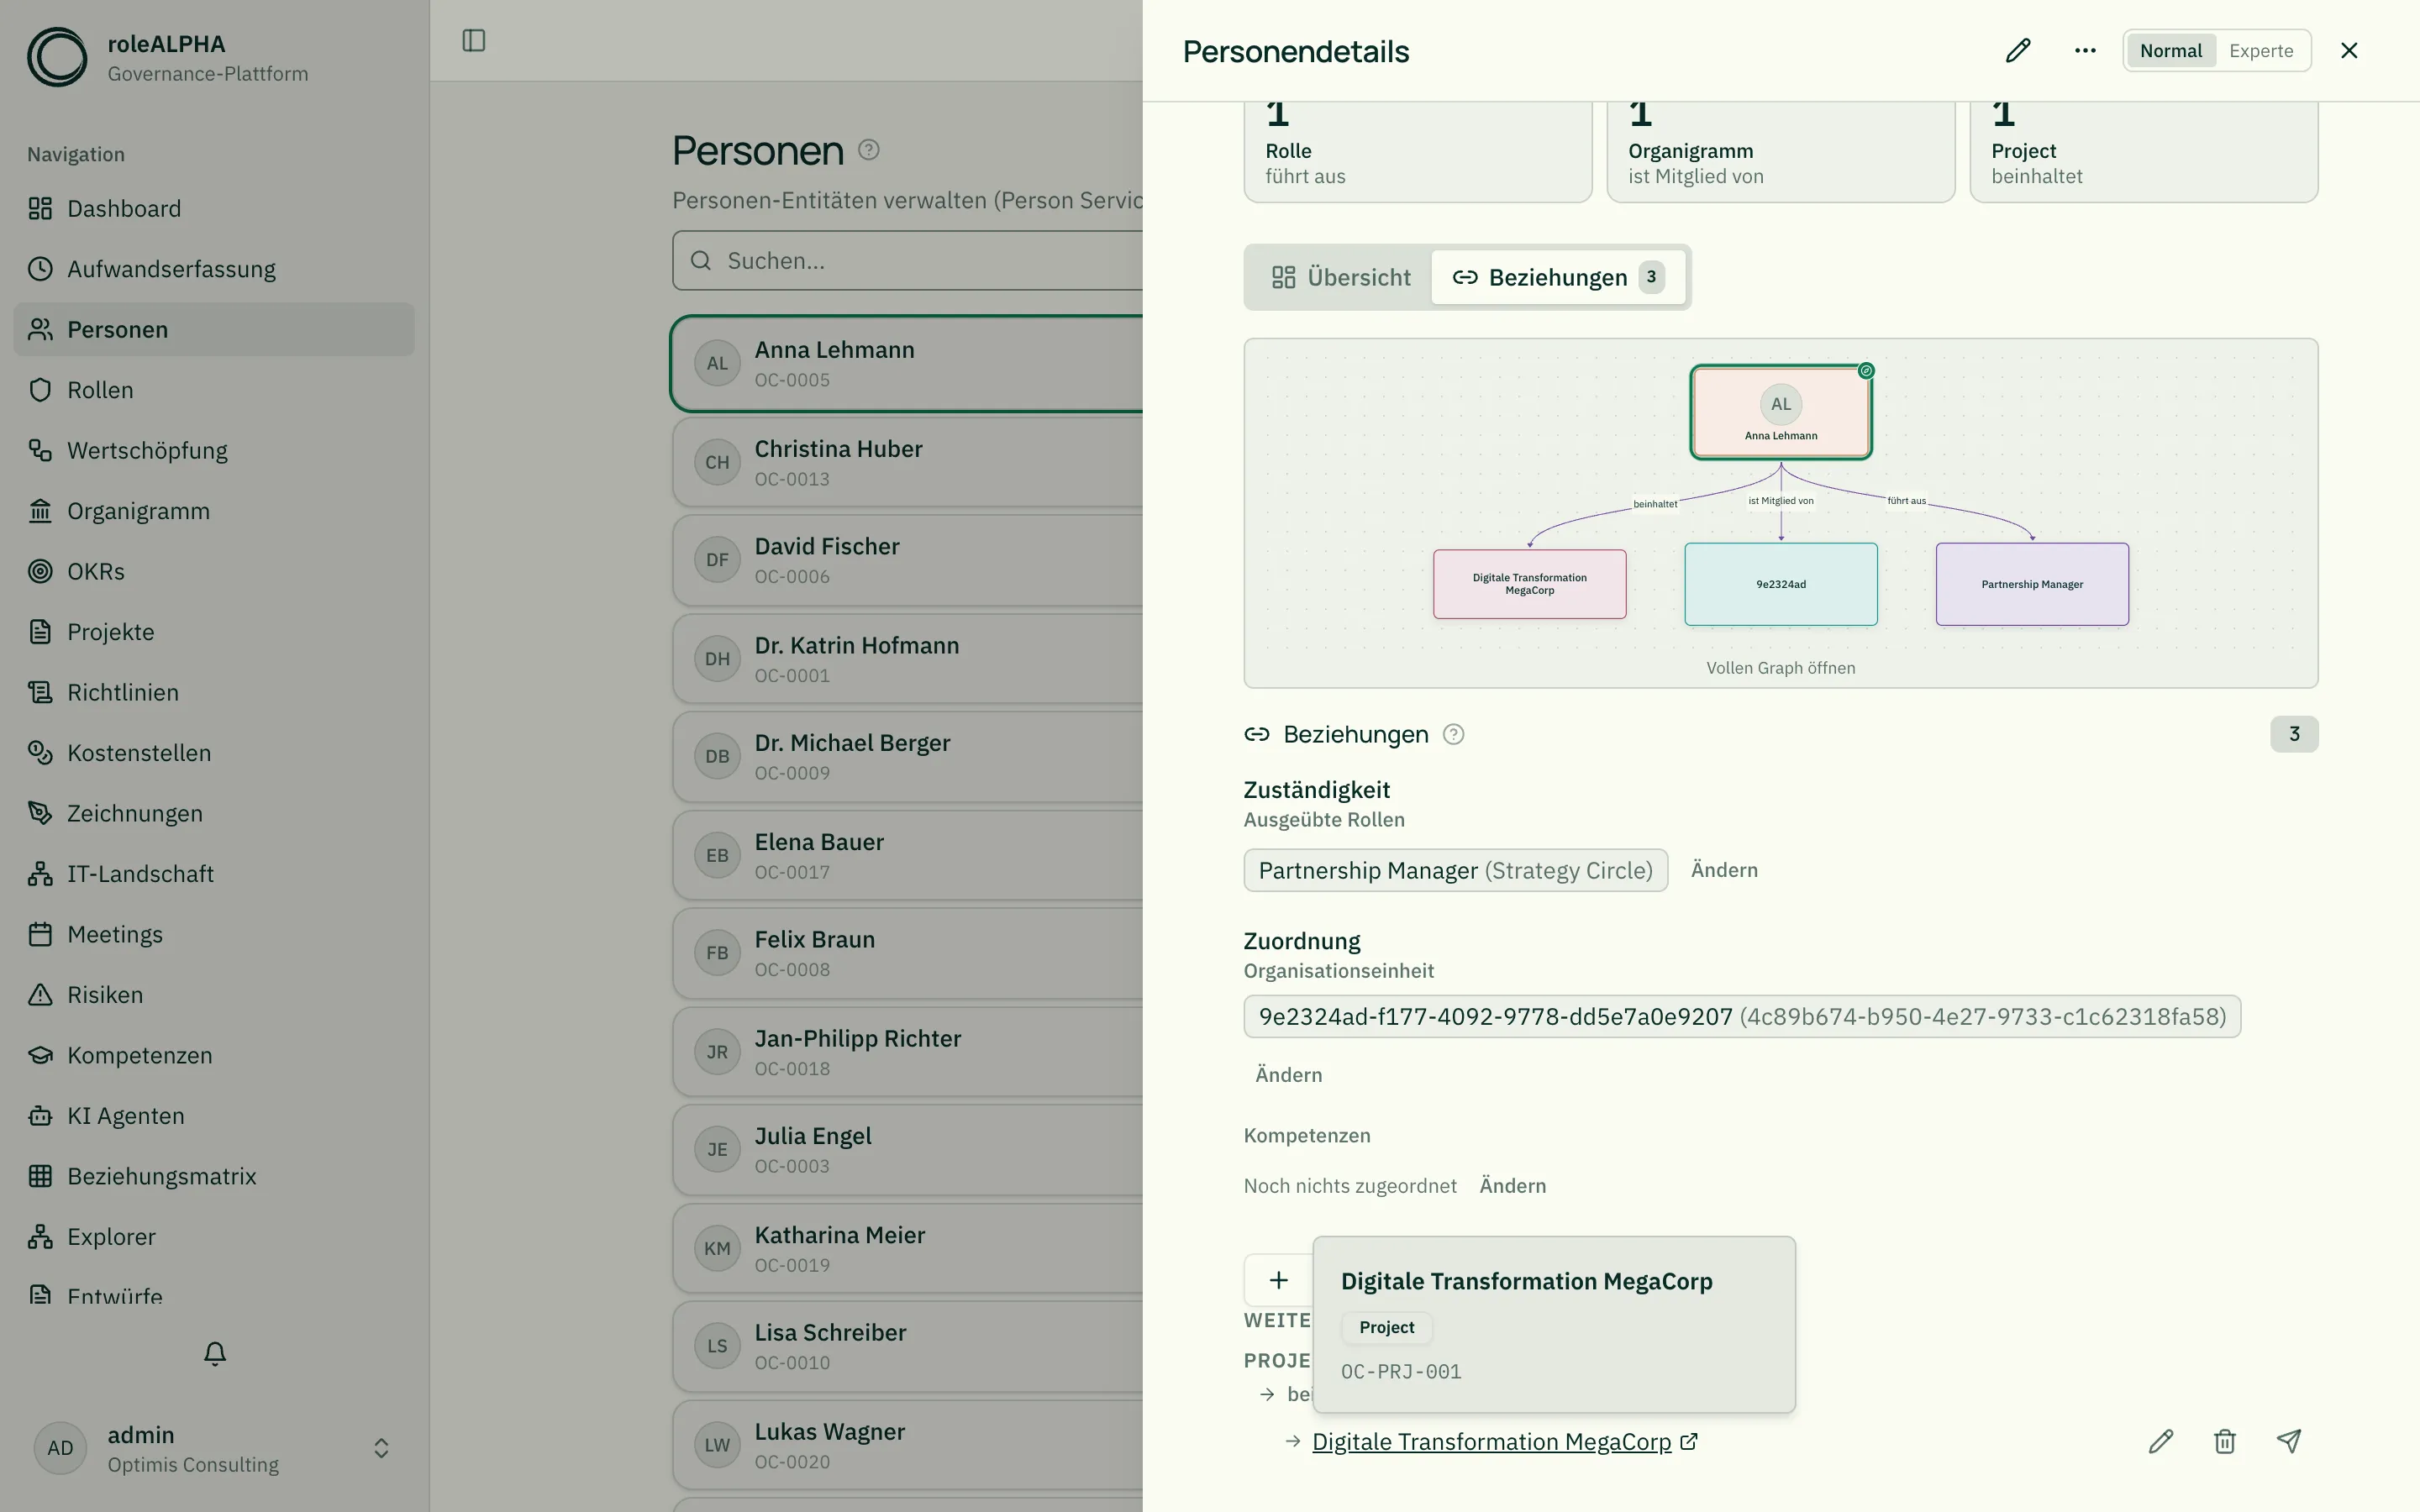Click the edit pencil icon in Personendetails header
2420x1512 pixels.
[2018, 51]
